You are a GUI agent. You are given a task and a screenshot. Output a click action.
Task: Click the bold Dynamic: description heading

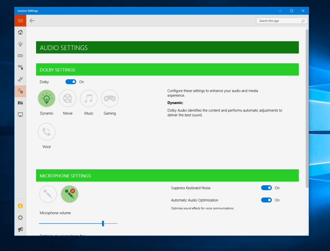[x=175, y=103]
